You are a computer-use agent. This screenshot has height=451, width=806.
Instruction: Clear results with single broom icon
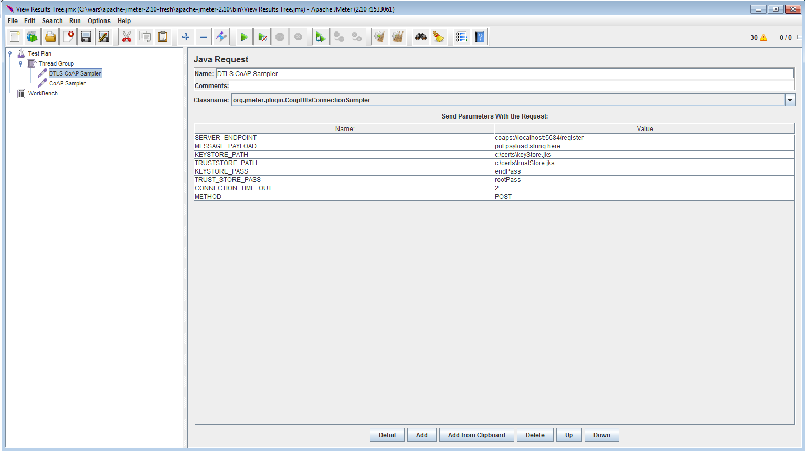[379, 37]
